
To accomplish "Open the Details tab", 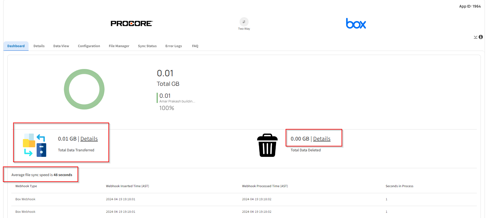I will pos(39,46).
